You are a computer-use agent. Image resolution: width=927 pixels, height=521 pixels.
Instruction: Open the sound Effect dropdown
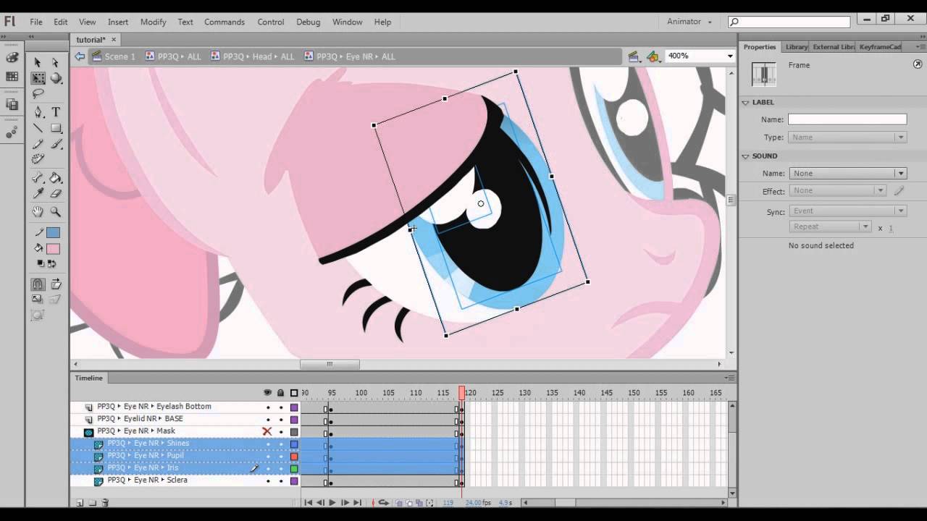(x=837, y=191)
